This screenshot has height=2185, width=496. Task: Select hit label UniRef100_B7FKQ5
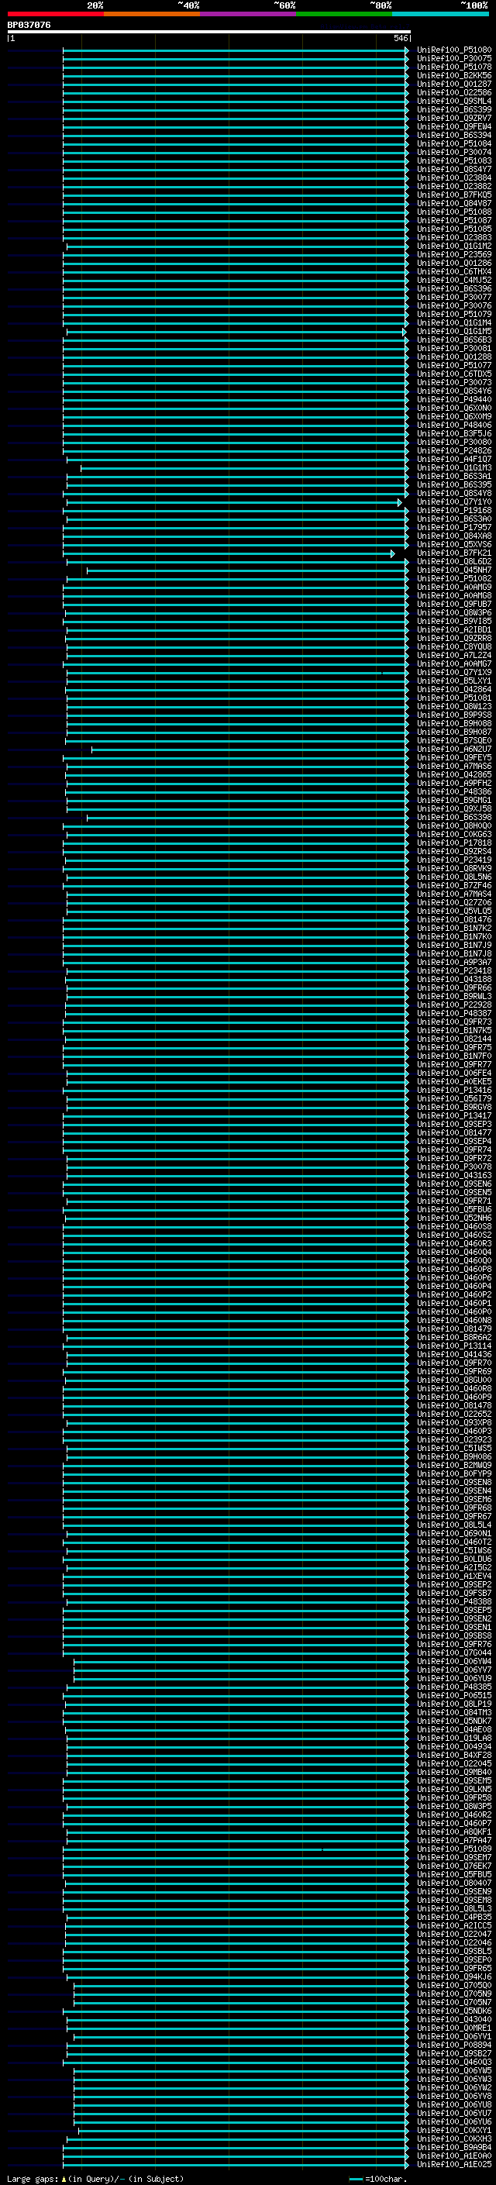pos(453,195)
